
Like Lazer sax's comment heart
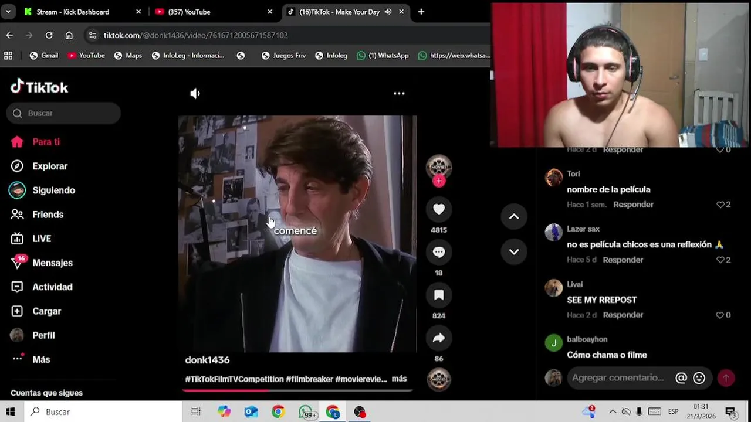coord(720,260)
